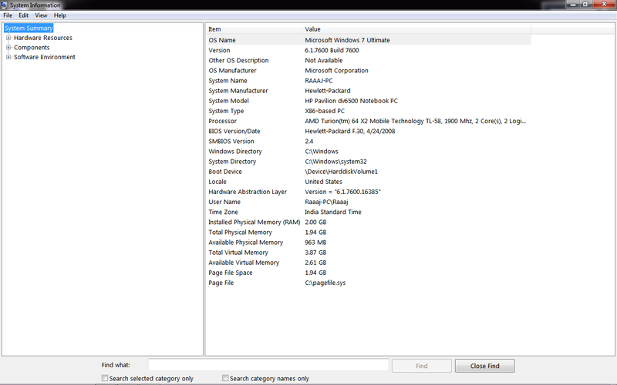Enable Search category names only checkbox
The height and width of the screenshot is (385, 617).
pyautogui.click(x=225, y=378)
